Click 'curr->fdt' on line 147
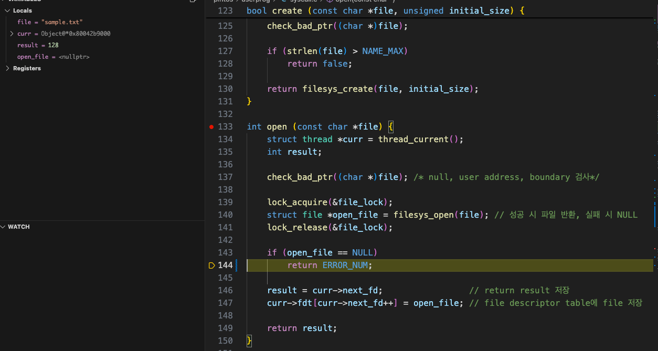 [290, 303]
